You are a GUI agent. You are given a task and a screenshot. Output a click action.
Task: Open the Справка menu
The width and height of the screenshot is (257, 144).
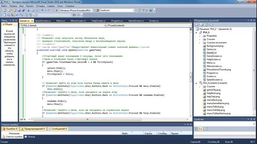pyautogui.click(x=70, y=6)
